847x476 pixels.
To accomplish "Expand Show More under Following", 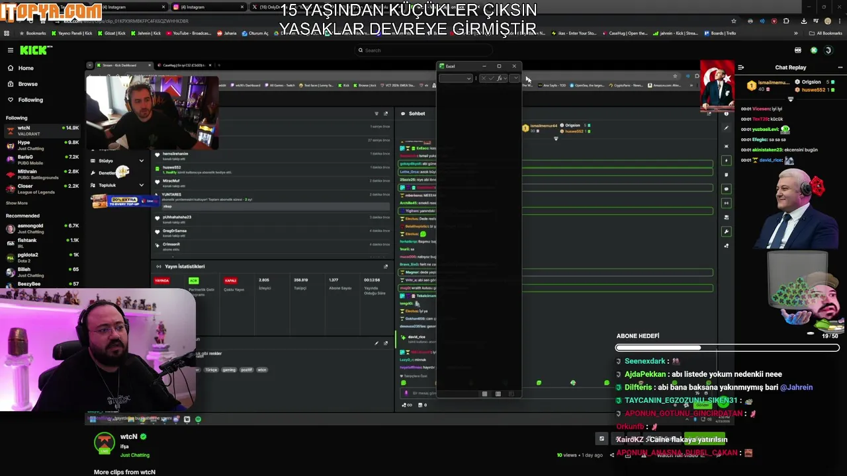I will pyautogui.click(x=17, y=203).
